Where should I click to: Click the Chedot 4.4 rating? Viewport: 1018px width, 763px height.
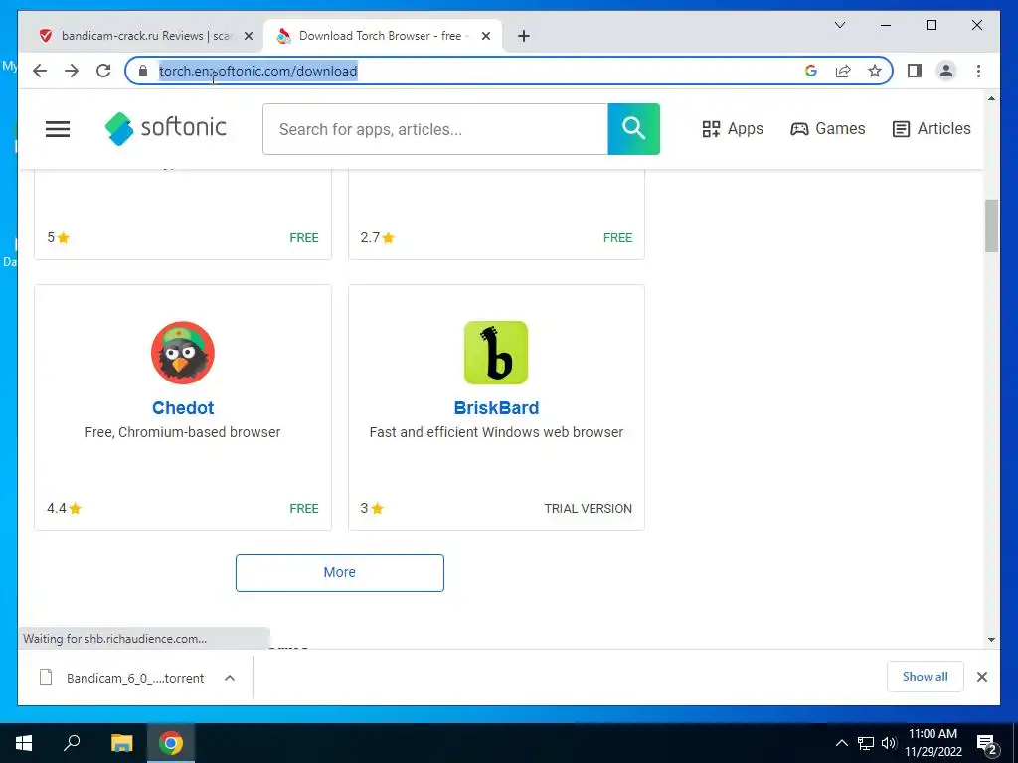65,508
